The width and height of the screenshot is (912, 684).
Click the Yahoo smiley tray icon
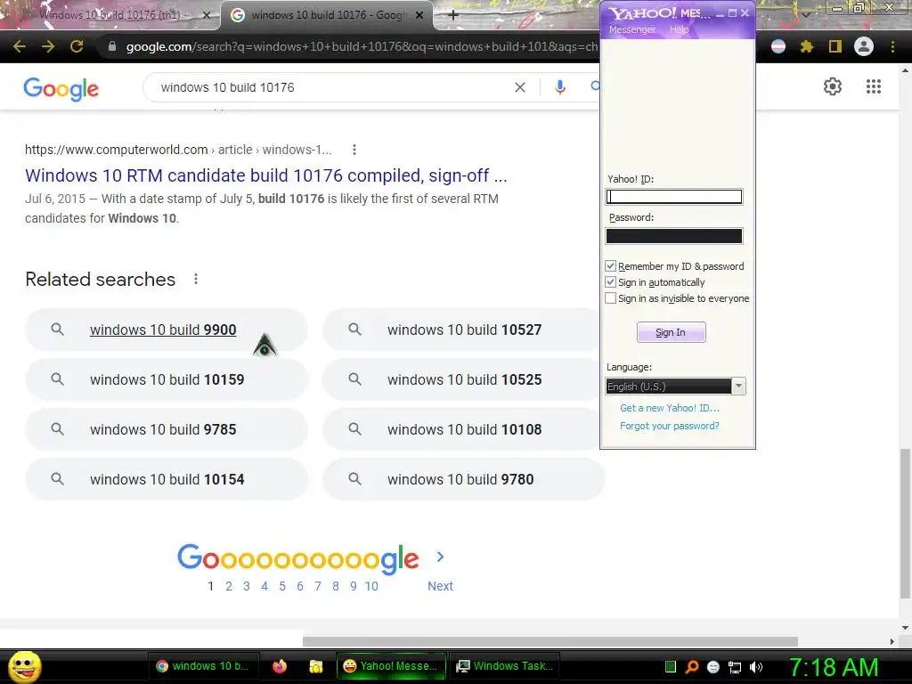(x=713, y=667)
